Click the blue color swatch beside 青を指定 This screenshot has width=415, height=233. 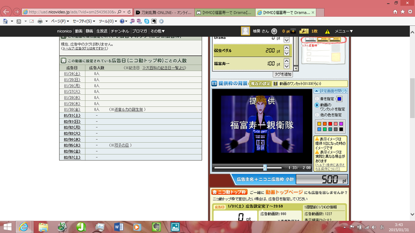[x=340, y=99]
